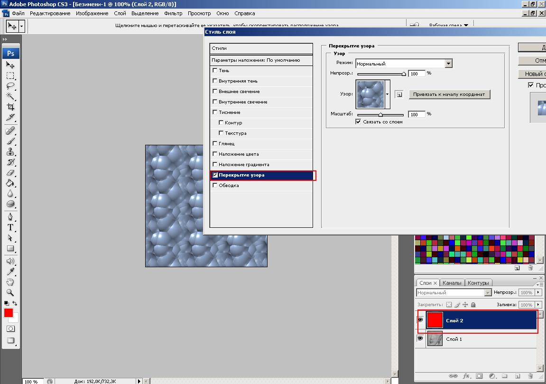The width and height of the screenshot is (546, 384).
Task: Create new preset from current pattern
Action: coord(399,94)
